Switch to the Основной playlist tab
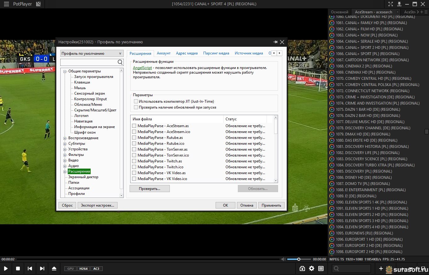 (339, 12)
